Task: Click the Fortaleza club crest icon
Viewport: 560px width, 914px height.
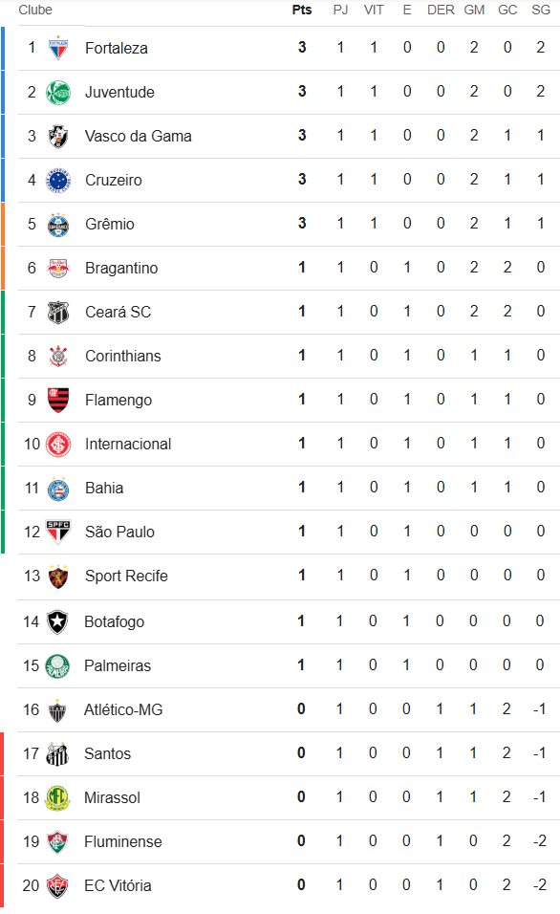Action: tap(58, 49)
